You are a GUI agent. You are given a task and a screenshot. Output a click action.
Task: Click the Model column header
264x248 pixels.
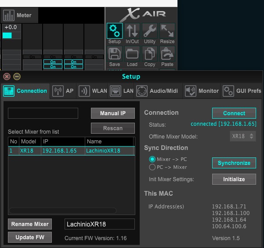pyautogui.click(x=30, y=142)
